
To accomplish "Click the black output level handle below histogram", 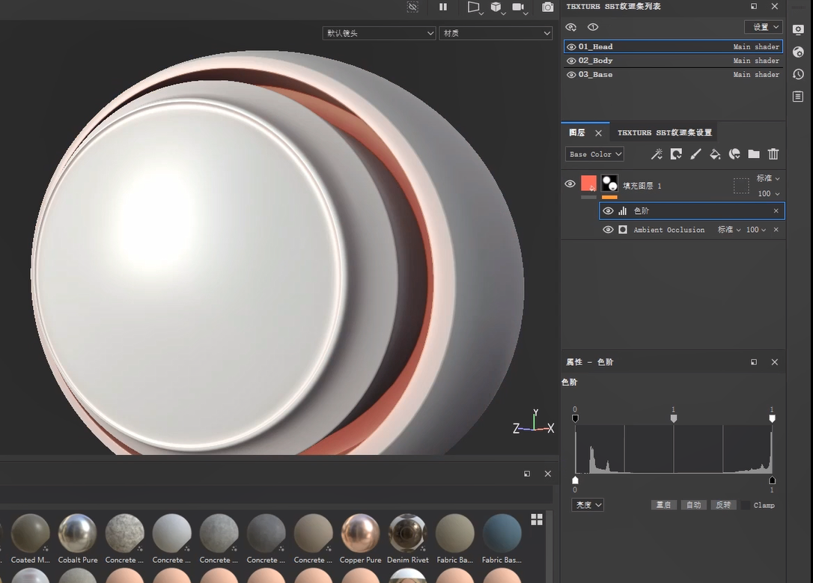I will click(772, 480).
